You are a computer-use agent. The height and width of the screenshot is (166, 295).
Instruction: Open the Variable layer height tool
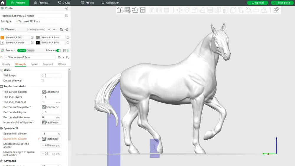pos(167,10)
